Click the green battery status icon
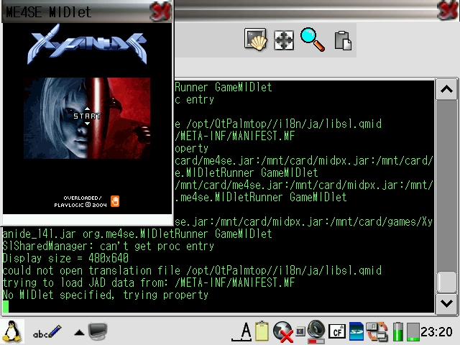This screenshot has width=460, height=345. [398, 331]
